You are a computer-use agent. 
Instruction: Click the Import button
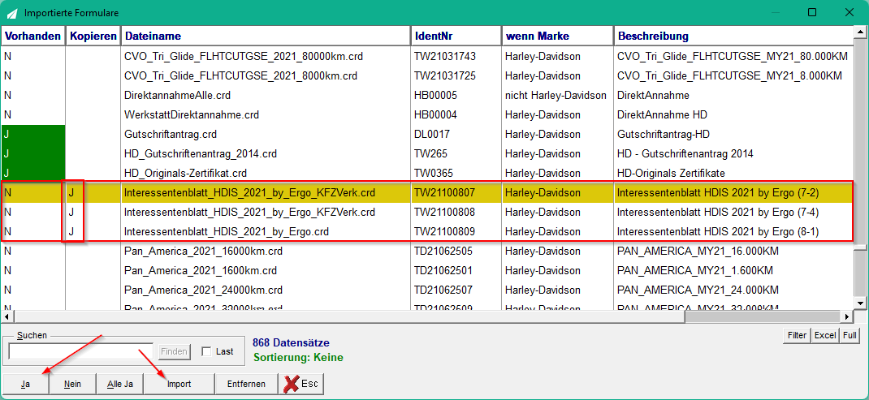tap(179, 384)
